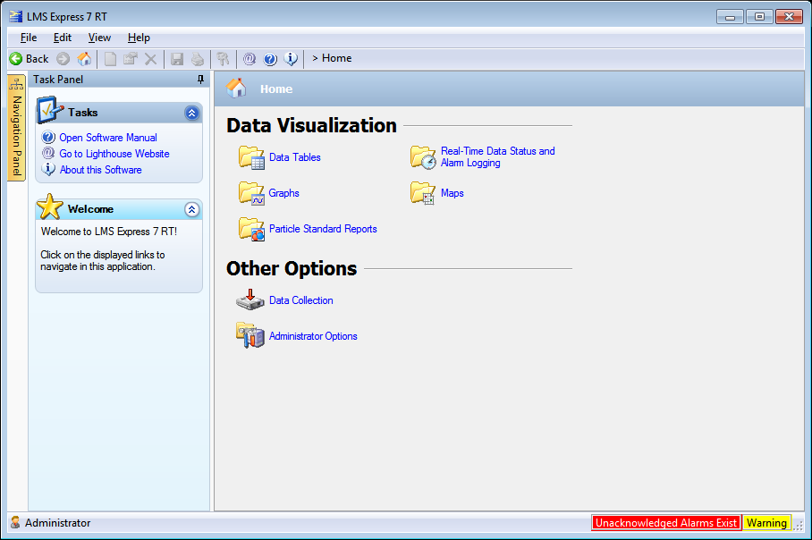Click the New document toolbar icon

click(x=110, y=58)
